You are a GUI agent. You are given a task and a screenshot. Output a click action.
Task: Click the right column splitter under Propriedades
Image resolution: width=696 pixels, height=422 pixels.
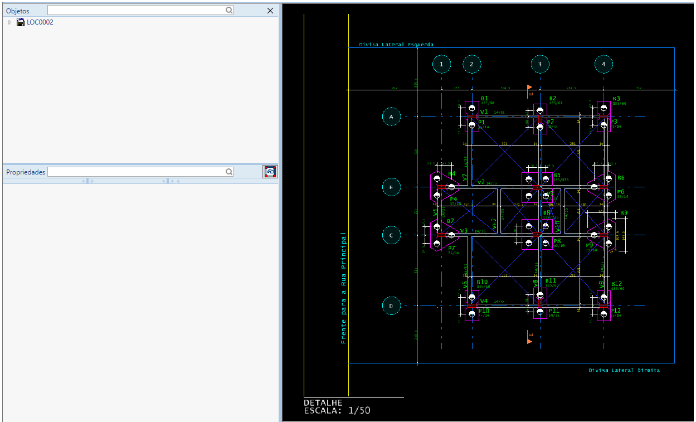(x=171, y=181)
